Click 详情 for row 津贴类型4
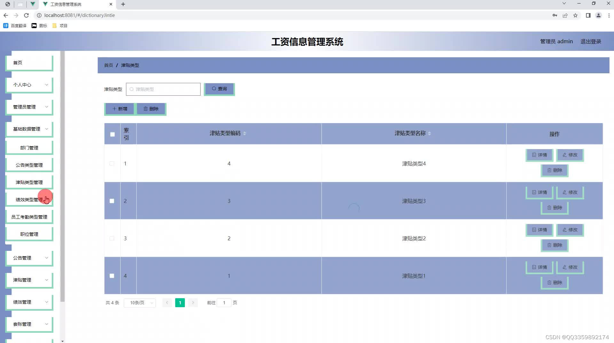The width and height of the screenshot is (614, 343). click(539, 155)
